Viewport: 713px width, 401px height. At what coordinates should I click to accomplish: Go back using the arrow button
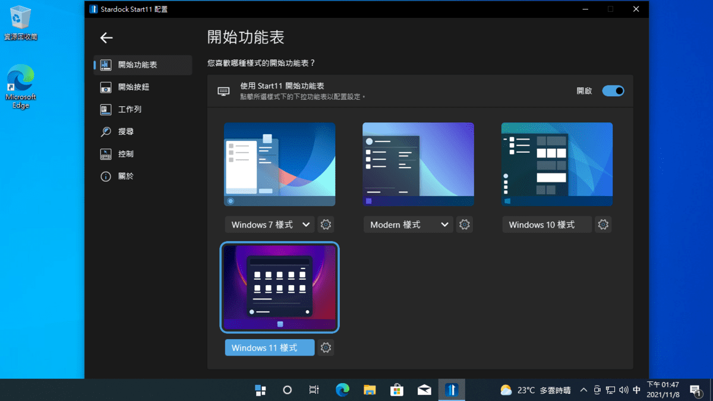click(x=106, y=37)
